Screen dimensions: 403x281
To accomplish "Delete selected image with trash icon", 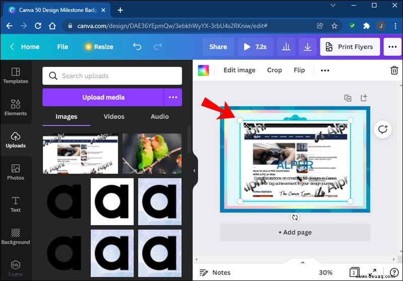I will coord(394,70).
